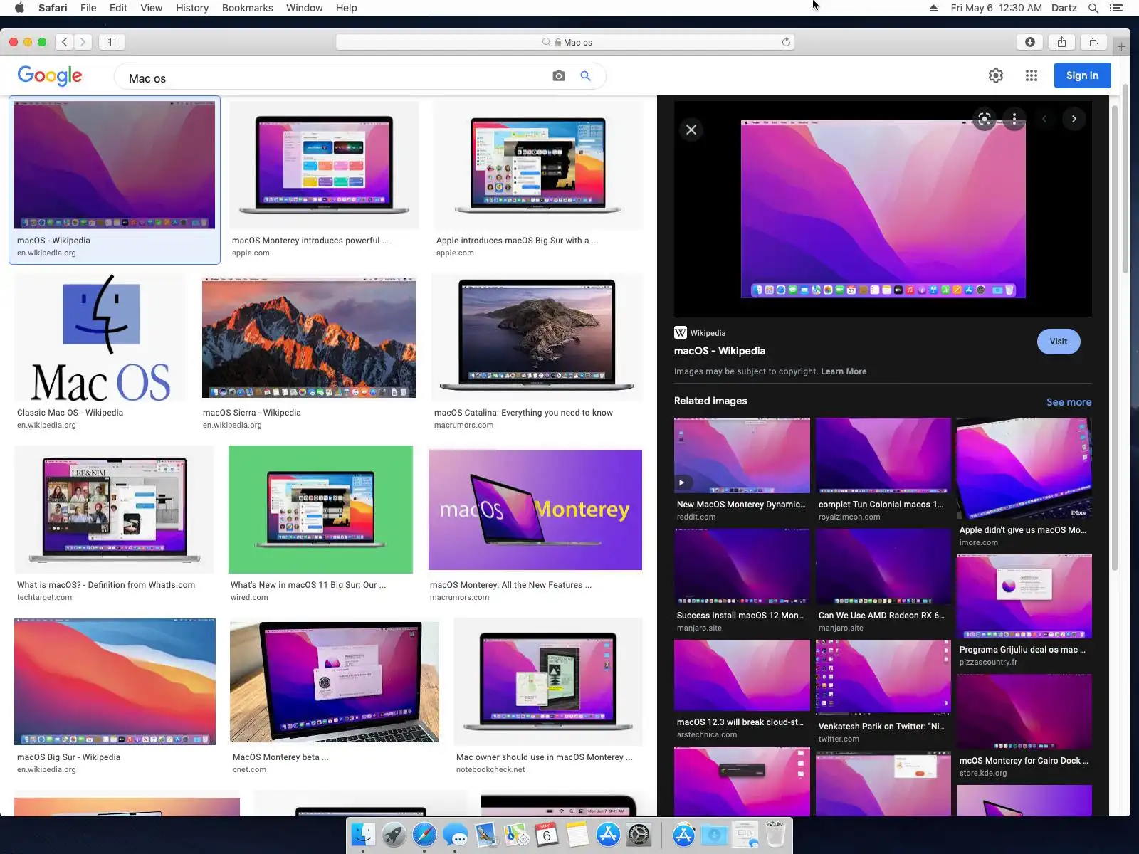Open the Apple menu
1139x854 pixels.
pyautogui.click(x=19, y=8)
